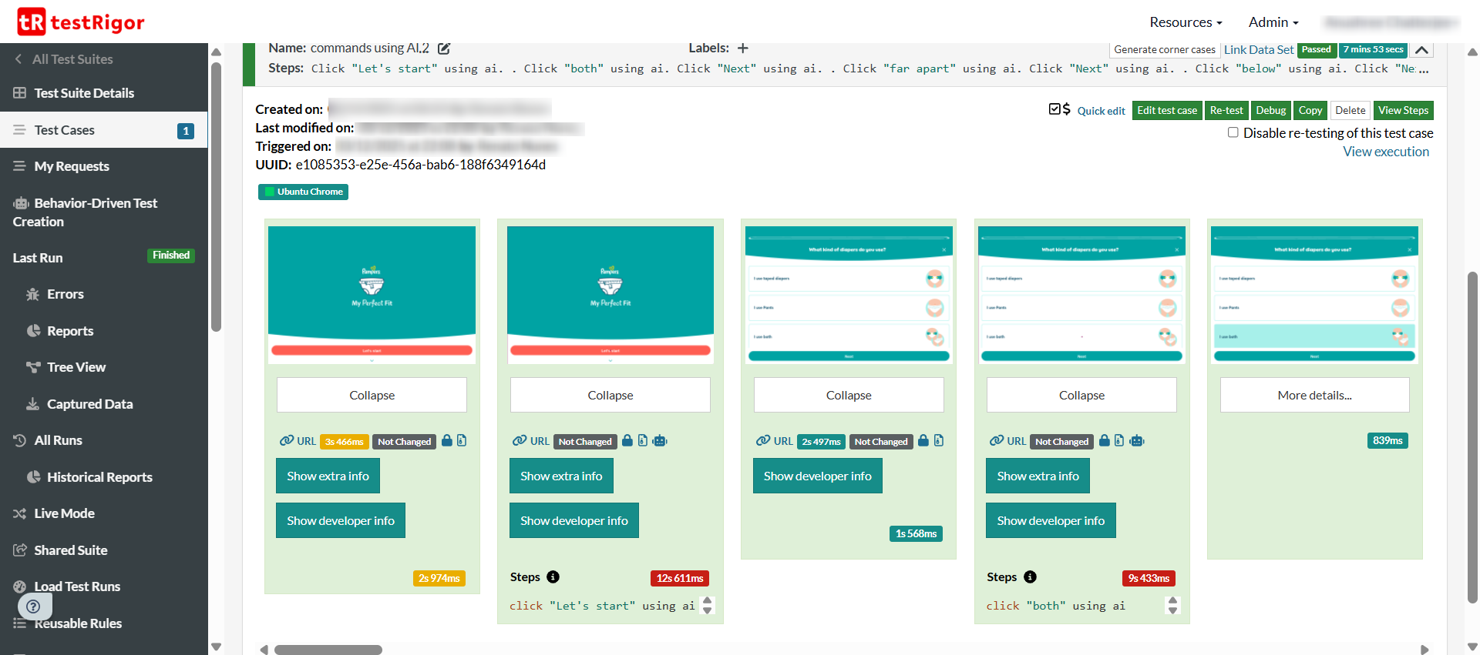The width and height of the screenshot is (1480, 655).
Task: Click the Re-test button
Action: (x=1226, y=111)
